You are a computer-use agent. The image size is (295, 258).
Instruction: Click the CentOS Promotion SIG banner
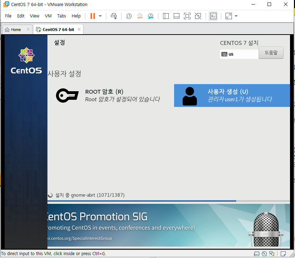[x=169, y=225]
